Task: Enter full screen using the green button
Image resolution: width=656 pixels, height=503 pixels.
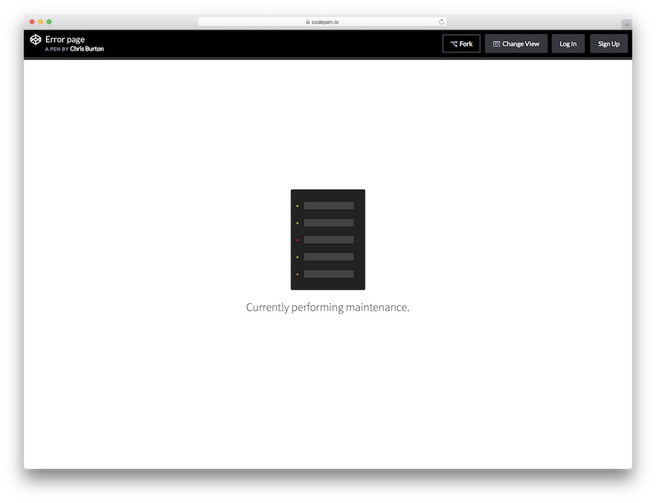Action: pyautogui.click(x=49, y=22)
